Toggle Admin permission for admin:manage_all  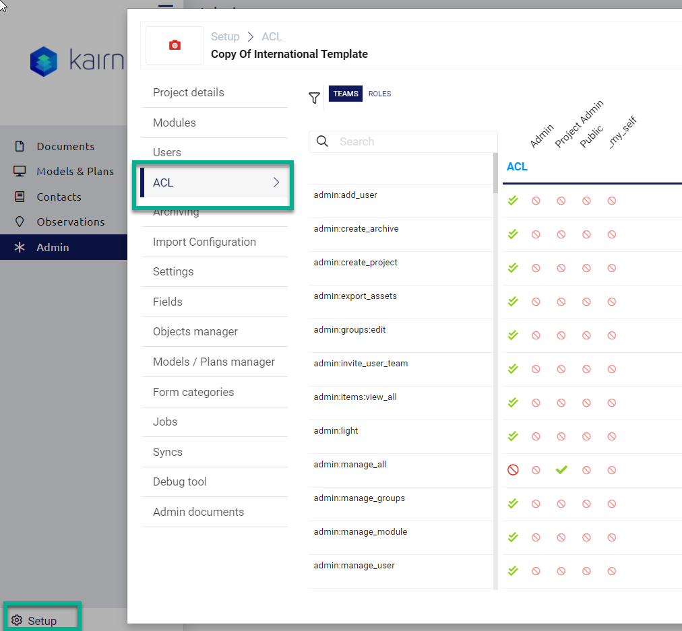coord(513,470)
